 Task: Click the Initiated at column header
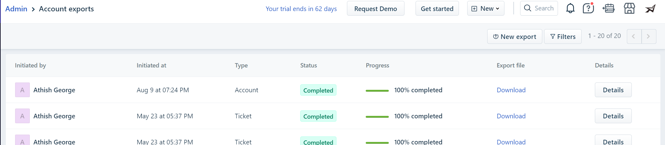point(151,65)
